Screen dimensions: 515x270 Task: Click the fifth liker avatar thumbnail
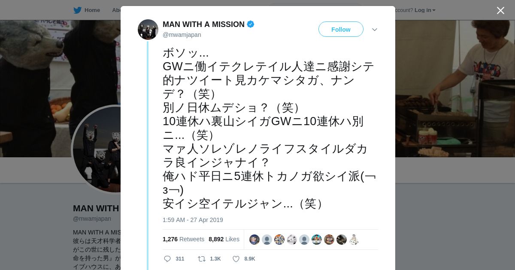(304, 240)
